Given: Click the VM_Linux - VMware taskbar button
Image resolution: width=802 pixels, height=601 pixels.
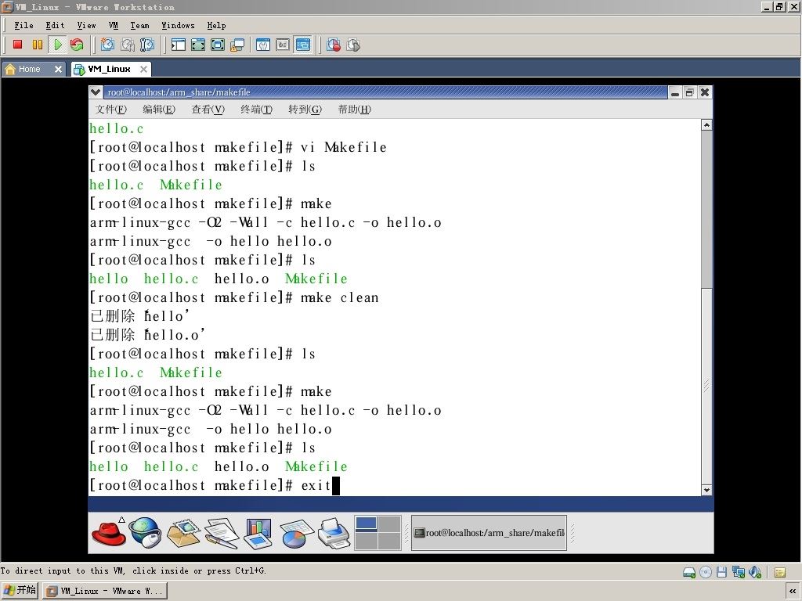Looking at the screenshot, I should click(x=105, y=591).
